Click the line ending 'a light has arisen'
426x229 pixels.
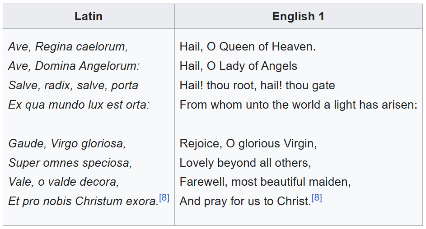pyautogui.click(x=298, y=105)
